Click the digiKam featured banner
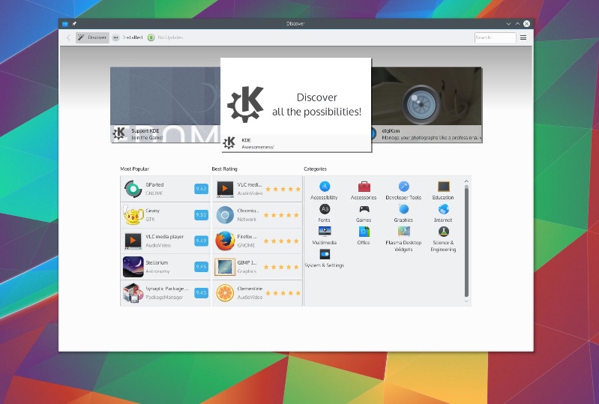 (x=427, y=103)
